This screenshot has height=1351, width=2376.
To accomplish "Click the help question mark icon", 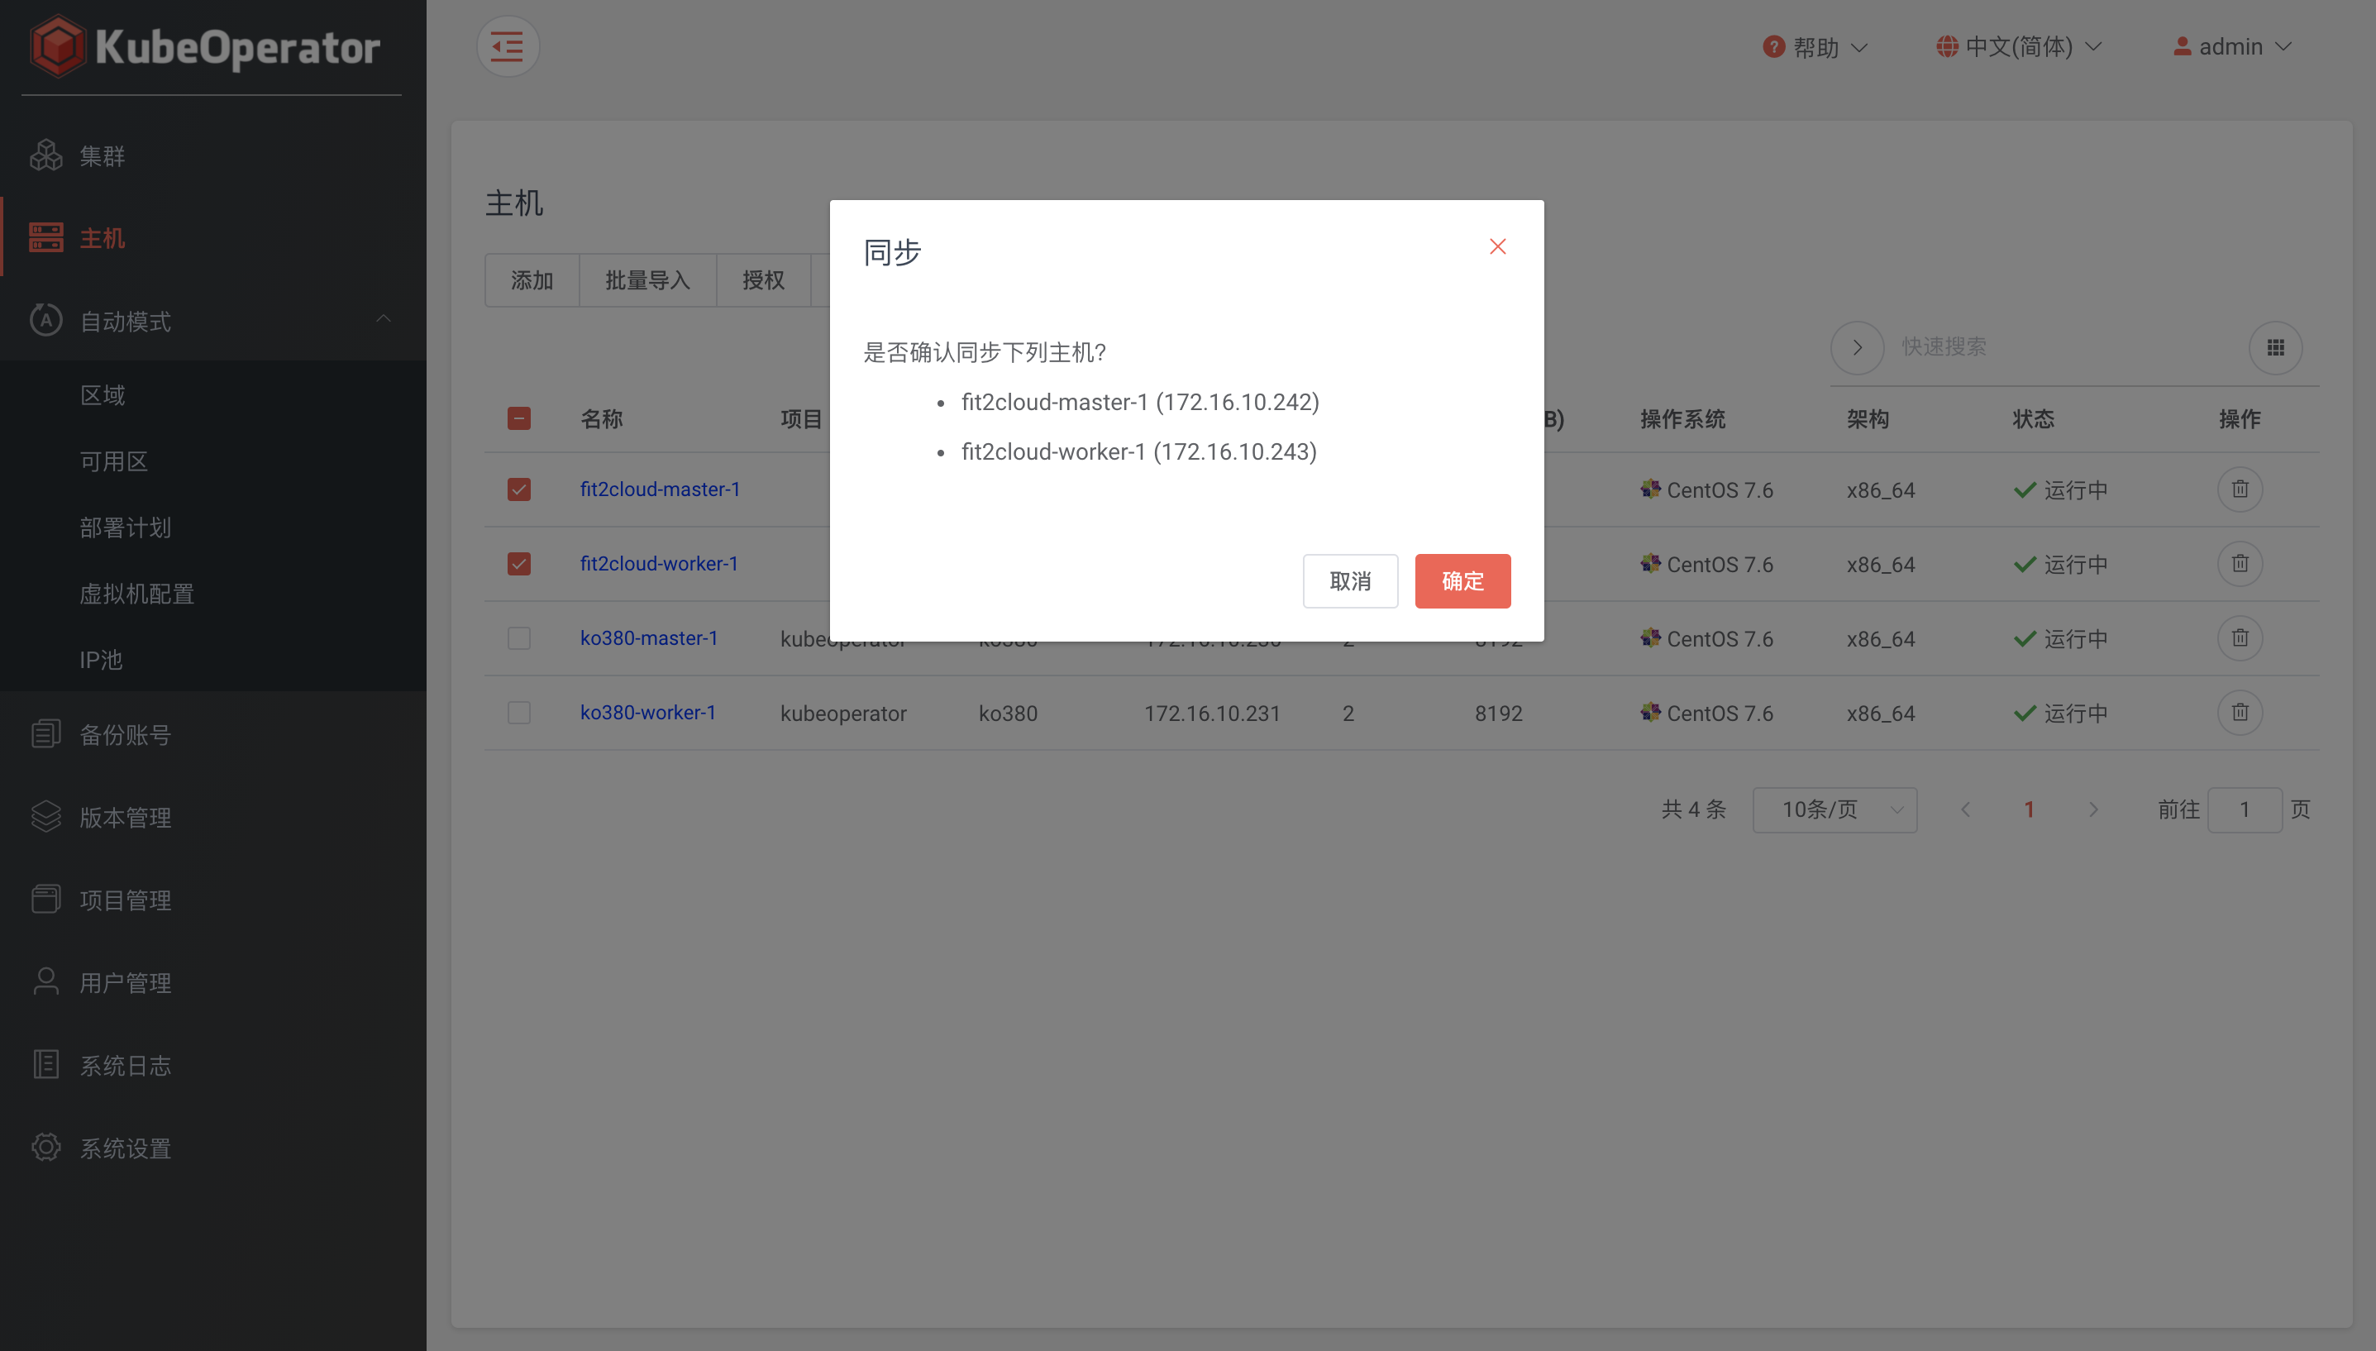I will [1773, 46].
